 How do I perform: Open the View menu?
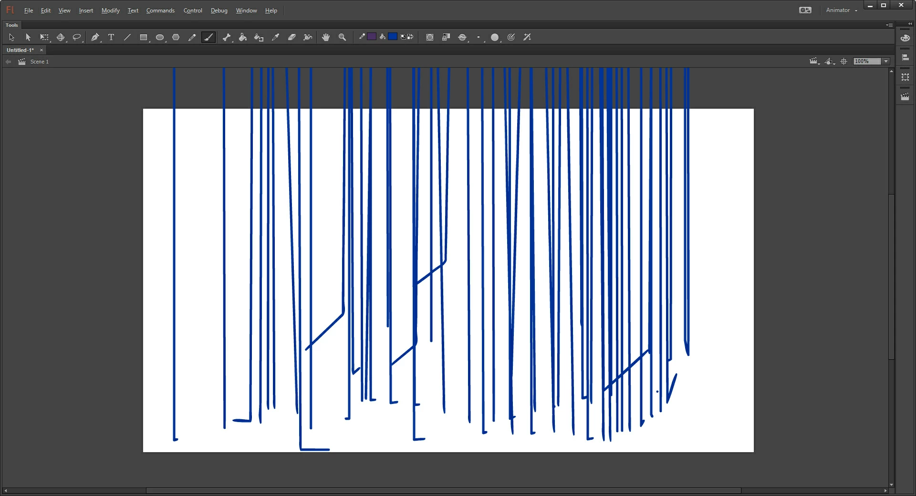[64, 10]
